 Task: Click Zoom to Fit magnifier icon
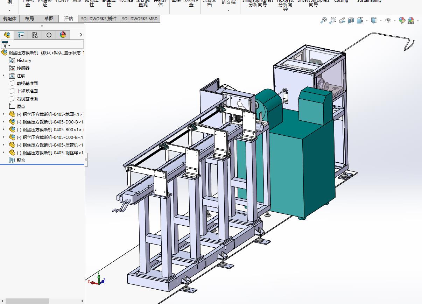(x=324, y=20)
